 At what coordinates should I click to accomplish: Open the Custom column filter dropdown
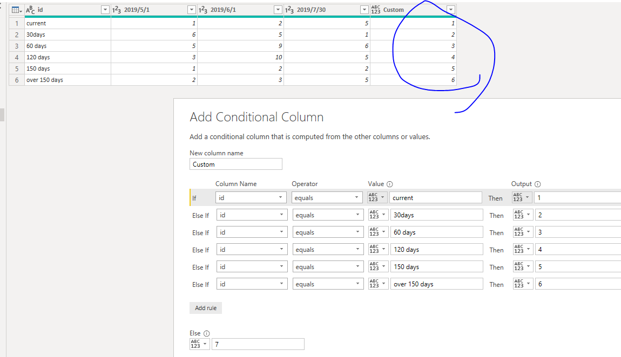point(451,10)
